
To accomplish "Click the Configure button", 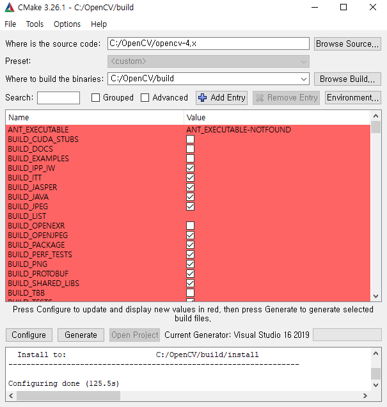I will (29, 335).
